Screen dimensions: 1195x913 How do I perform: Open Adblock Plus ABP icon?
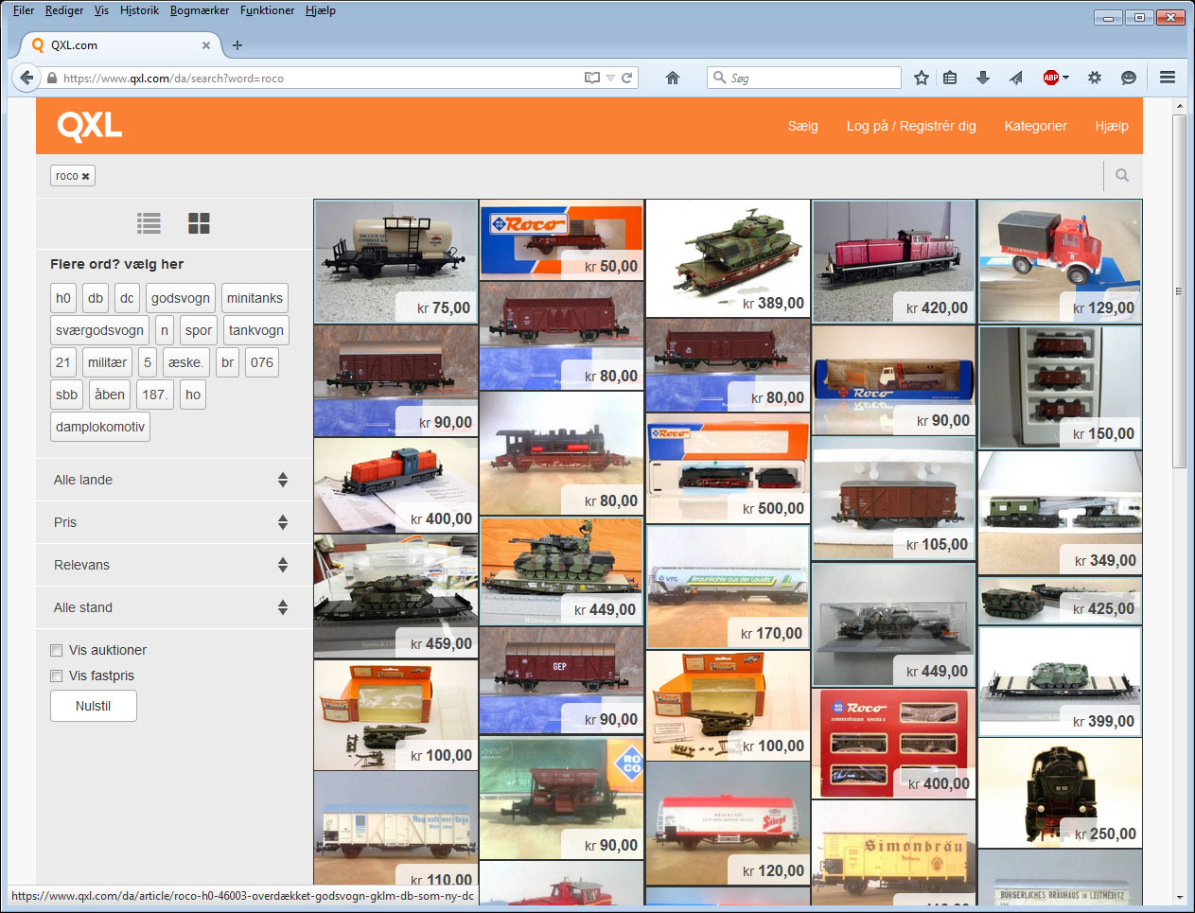(1051, 78)
